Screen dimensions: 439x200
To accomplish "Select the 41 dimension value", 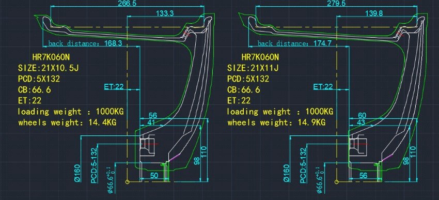I will pyautogui.click(x=151, y=122).
